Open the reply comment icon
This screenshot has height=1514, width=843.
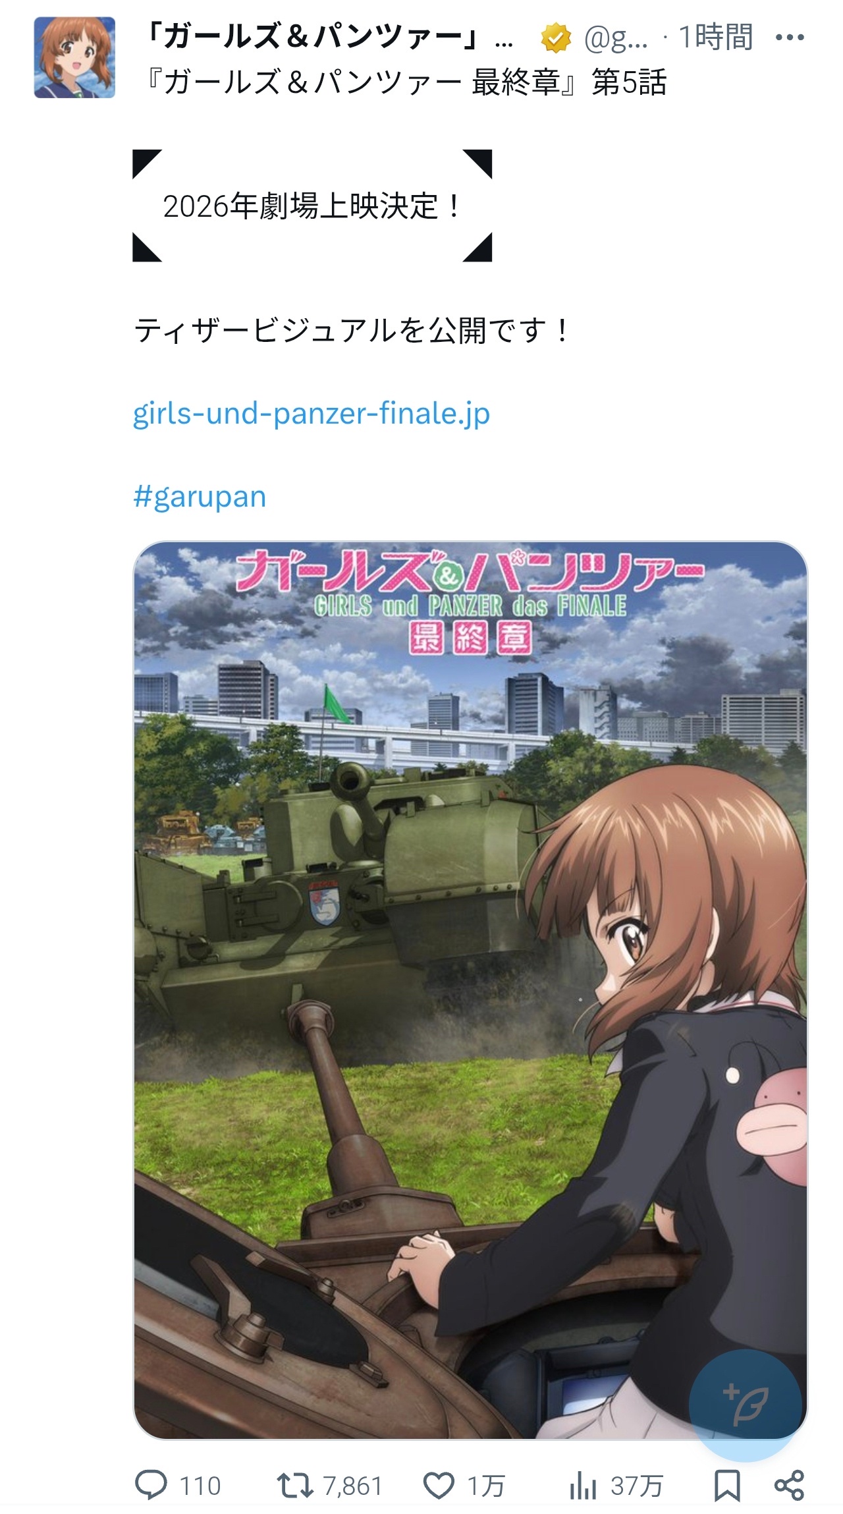tap(151, 1486)
